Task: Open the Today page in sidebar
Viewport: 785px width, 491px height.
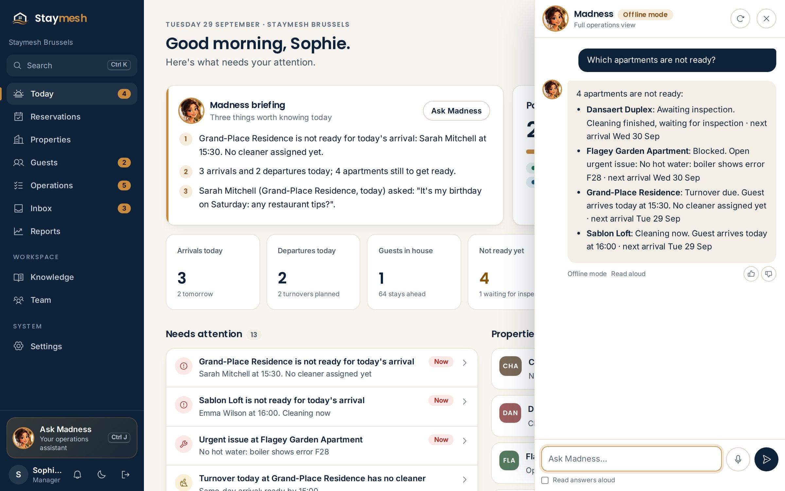Action: pyautogui.click(x=72, y=94)
